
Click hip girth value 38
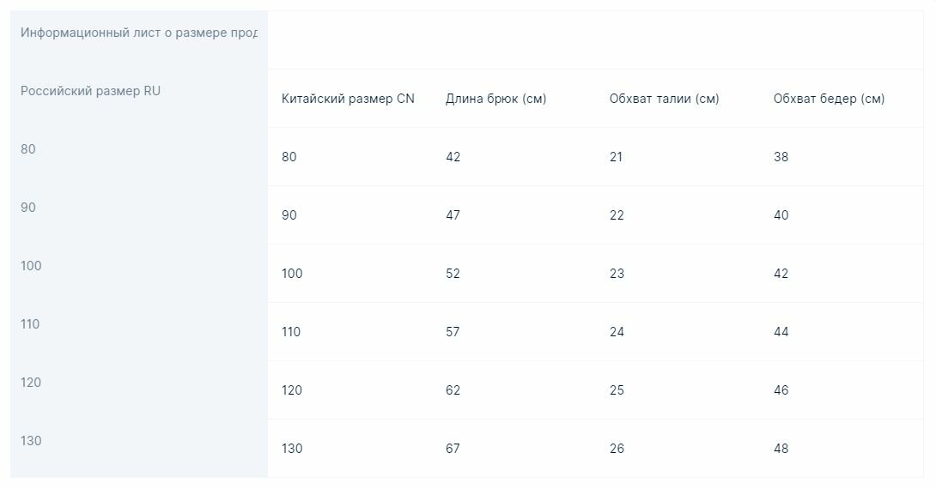pos(781,157)
